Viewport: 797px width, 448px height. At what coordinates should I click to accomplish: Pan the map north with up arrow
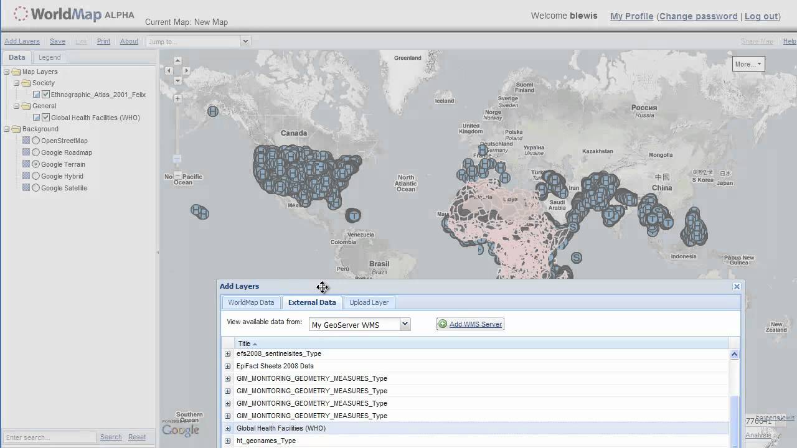tap(177, 60)
